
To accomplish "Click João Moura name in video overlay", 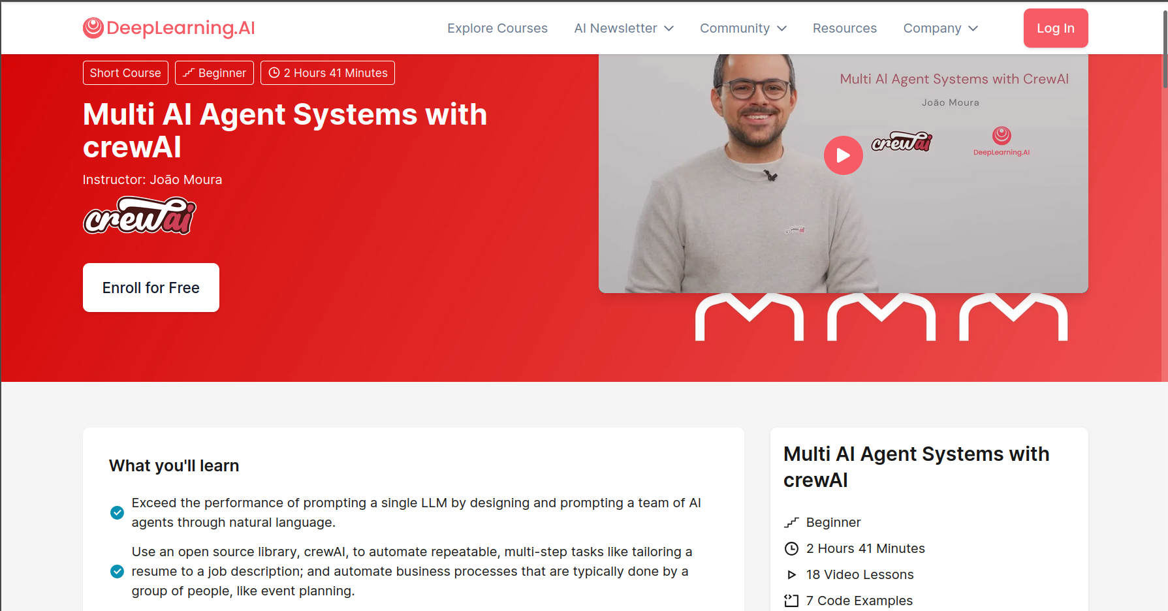I will click(x=950, y=102).
